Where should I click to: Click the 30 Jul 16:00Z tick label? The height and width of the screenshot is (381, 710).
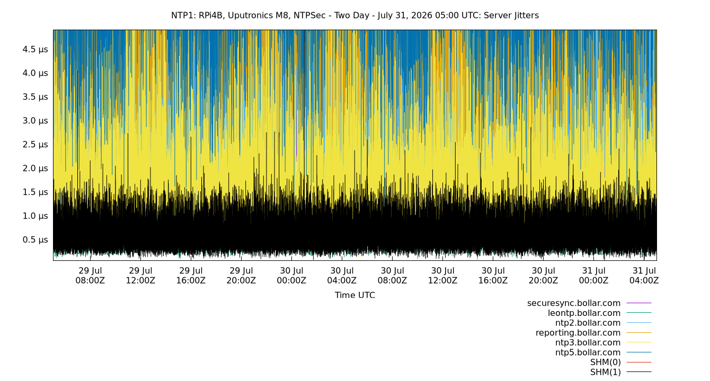tap(493, 276)
